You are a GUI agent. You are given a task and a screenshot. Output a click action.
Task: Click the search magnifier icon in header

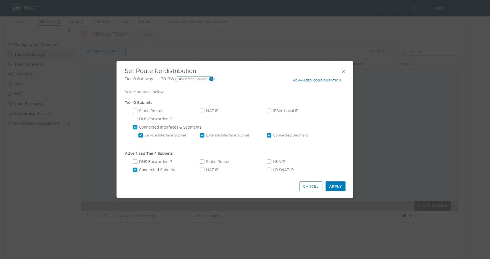pos(383,8)
